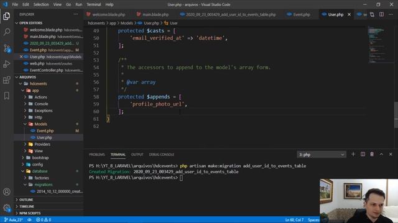Open the Go menu
Screen dimensions: 398x223
pyautogui.click(x=68, y=4)
